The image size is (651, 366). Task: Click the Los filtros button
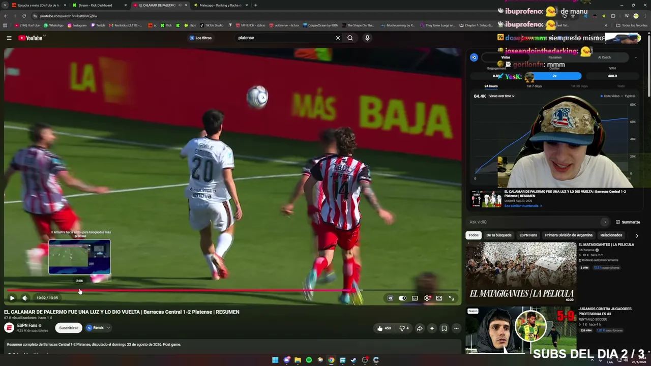200,38
